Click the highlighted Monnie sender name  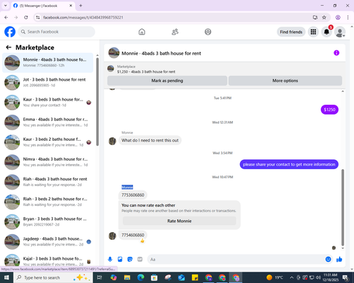tap(127, 187)
